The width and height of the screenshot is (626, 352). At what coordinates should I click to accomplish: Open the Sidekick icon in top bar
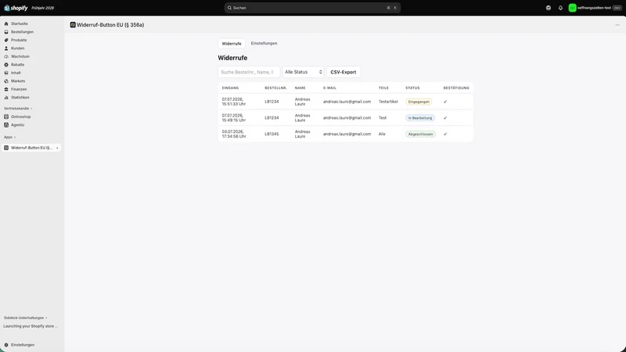549,8
